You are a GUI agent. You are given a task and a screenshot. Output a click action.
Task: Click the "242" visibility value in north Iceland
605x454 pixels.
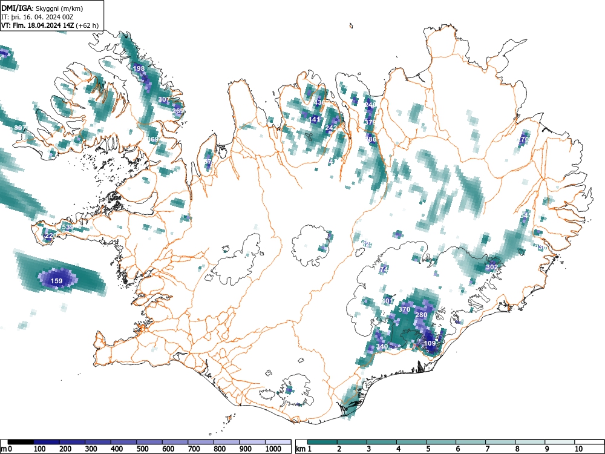(331, 128)
